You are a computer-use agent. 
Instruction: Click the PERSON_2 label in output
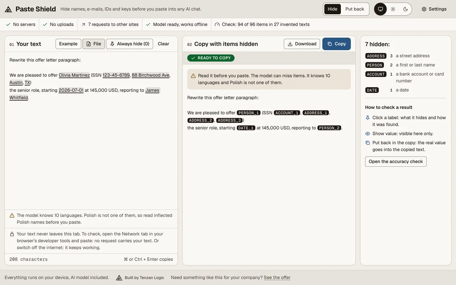point(329,128)
